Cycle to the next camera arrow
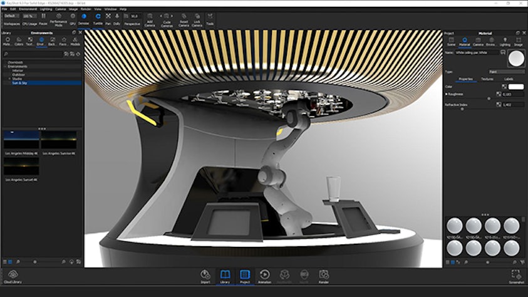 tap(172, 16)
